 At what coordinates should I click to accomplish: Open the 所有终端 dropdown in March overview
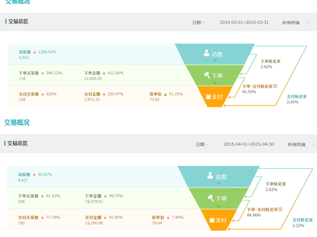coord(296,23)
